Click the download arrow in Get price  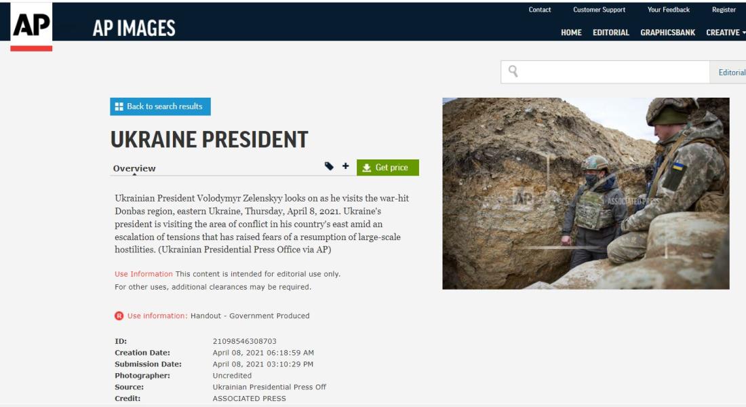(366, 168)
